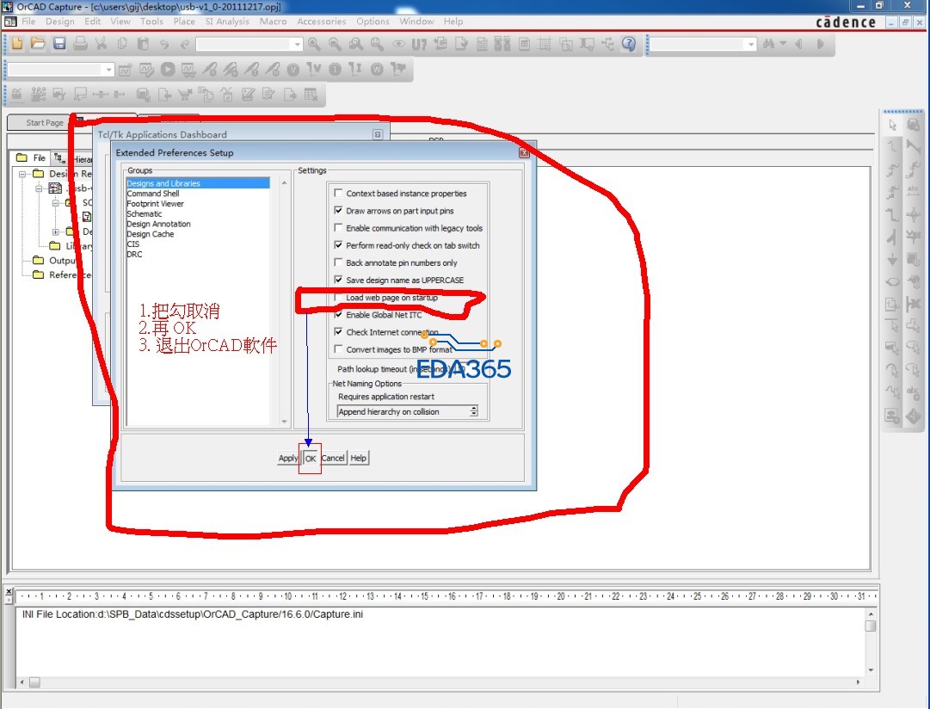Screen dimensions: 930x709
Task: Open dropdown arrow beside binoculars icon
Action: (783, 44)
